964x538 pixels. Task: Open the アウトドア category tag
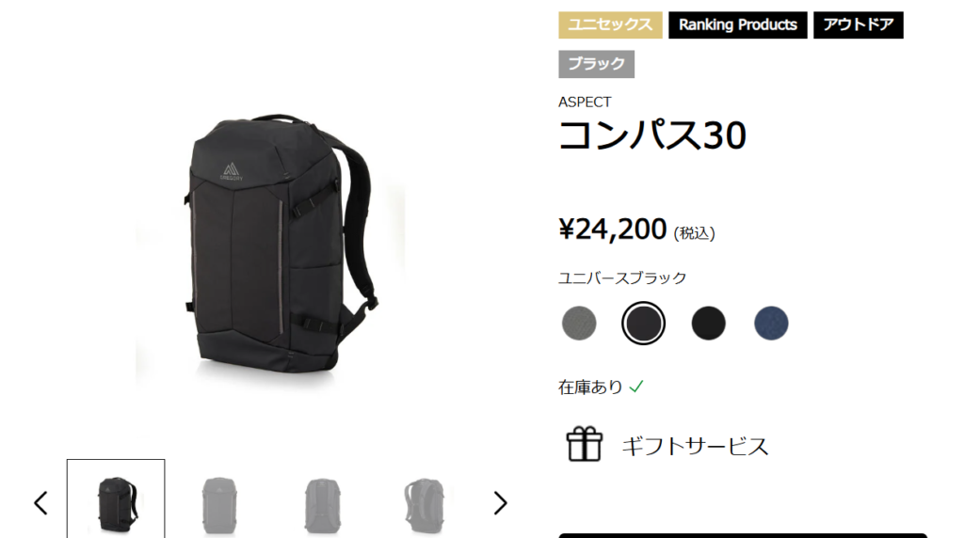pos(859,25)
